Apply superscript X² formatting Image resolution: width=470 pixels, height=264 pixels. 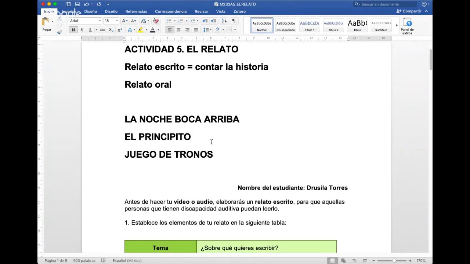click(x=120, y=30)
